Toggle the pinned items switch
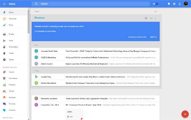The height and width of the screenshot is (120, 191). (156, 4)
